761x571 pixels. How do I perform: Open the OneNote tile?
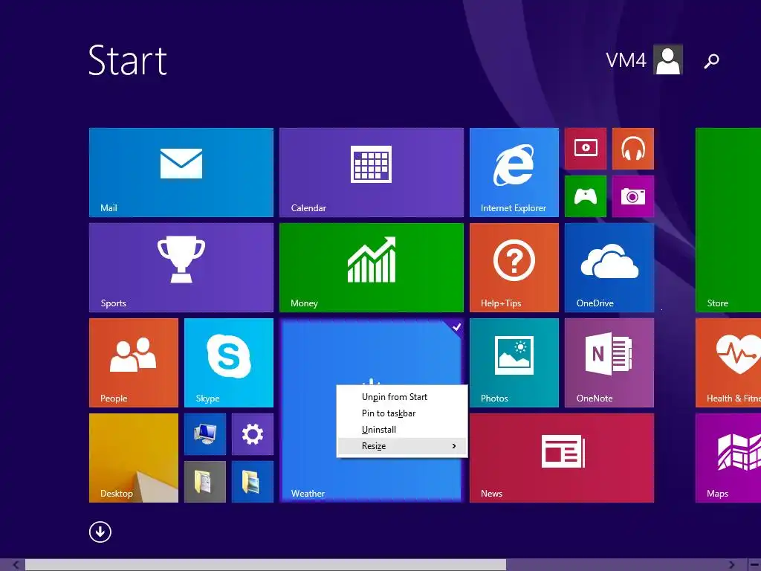pos(609,363)
